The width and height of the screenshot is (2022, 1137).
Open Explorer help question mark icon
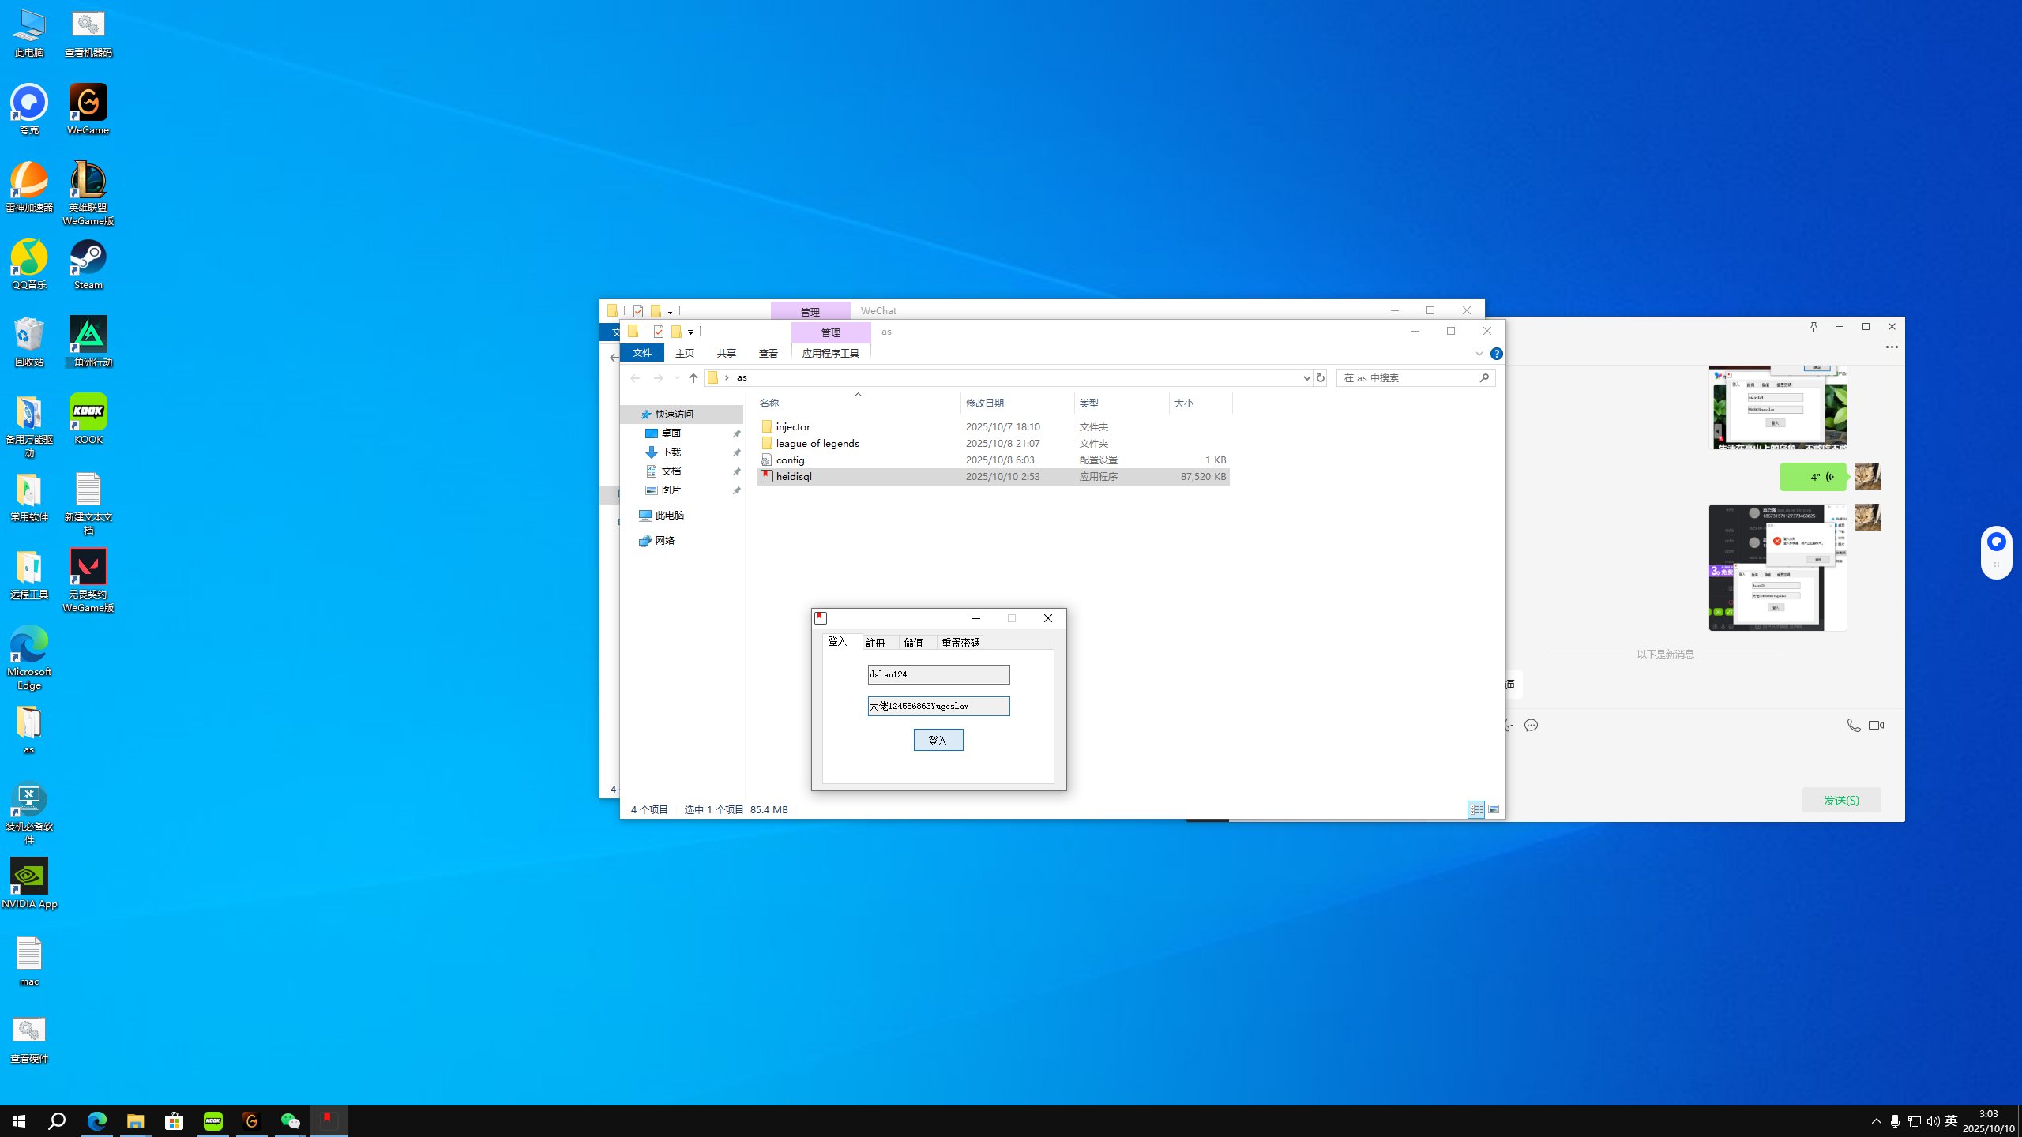[1496, 354]
